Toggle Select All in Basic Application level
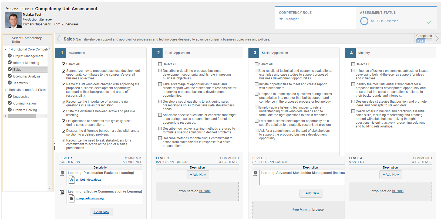This screenshot has width=441, height=219. 160,64
